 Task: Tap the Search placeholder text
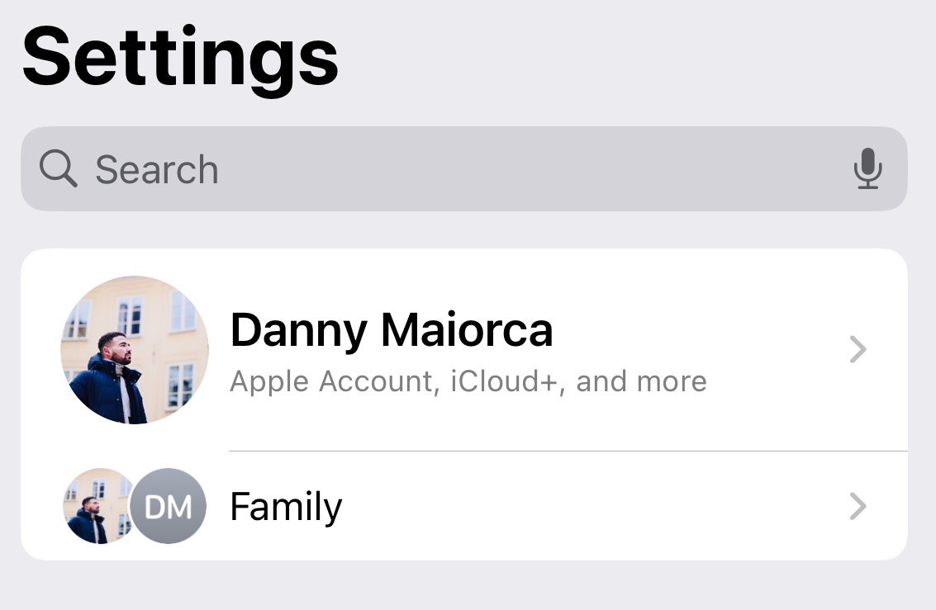click(x=157, y=168)
